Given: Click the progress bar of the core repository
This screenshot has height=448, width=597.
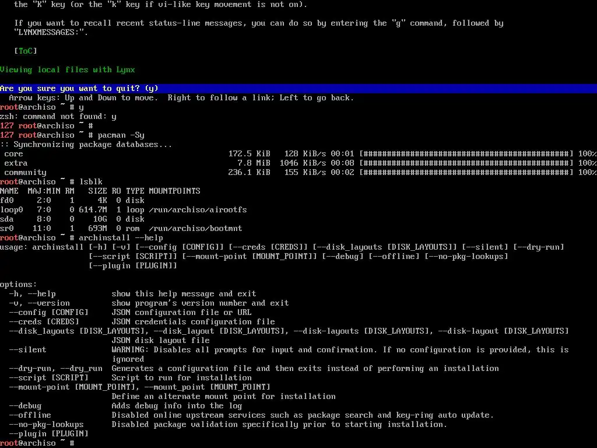Looking at the screenshot, I should coord(466,154).
